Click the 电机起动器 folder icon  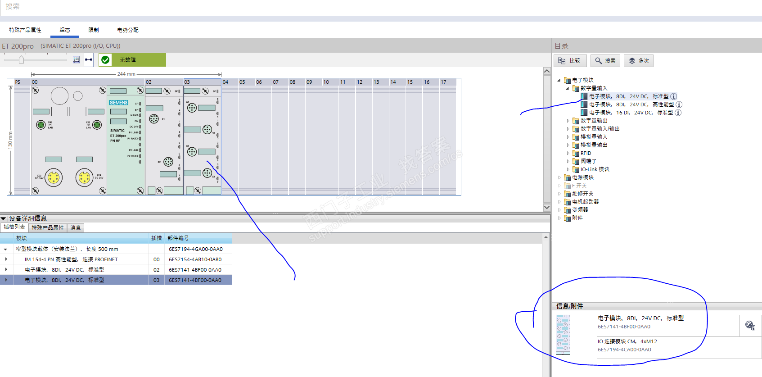567,202
